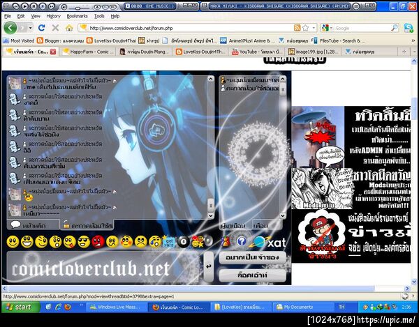Insert the crying smiley with tear

pos(155,242)
